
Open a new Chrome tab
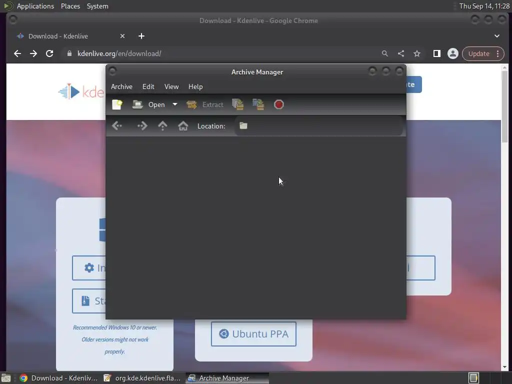click(x=141, y=36)
